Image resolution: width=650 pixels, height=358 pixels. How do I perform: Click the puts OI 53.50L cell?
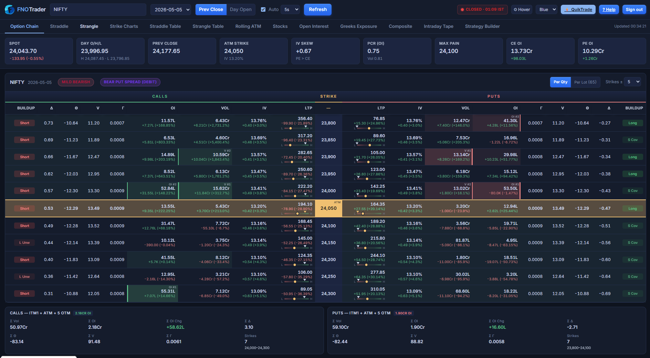click(496, 191)
